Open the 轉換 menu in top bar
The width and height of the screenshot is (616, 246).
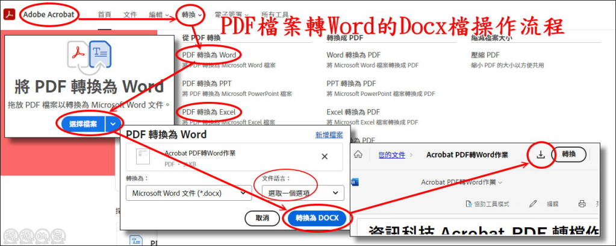[191, 14]
